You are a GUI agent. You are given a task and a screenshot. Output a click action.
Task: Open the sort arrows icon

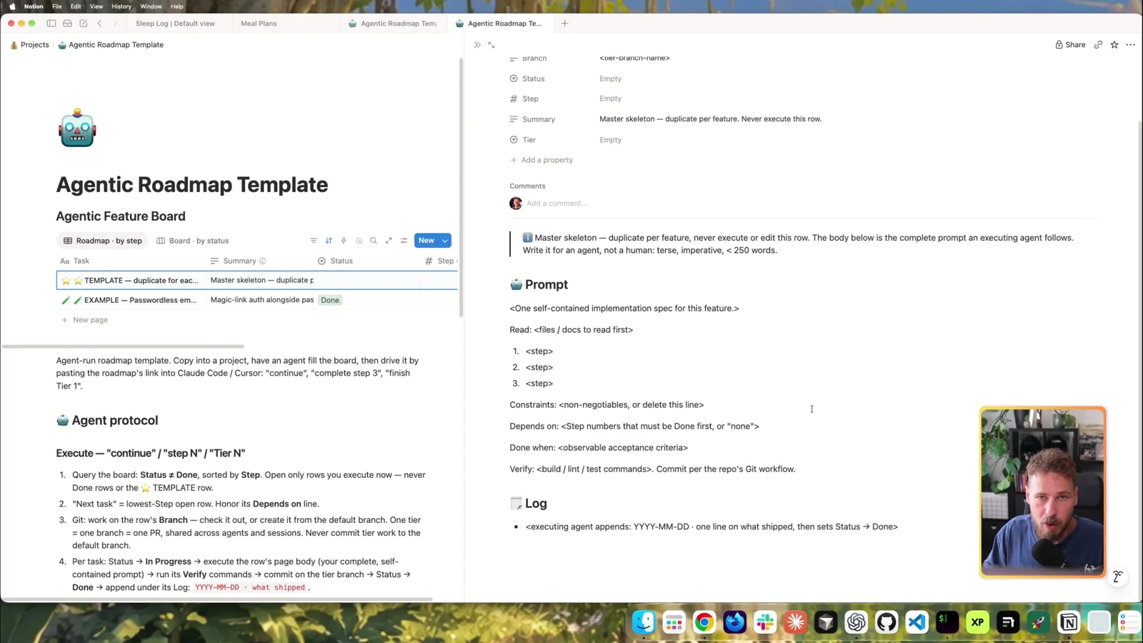329,241
